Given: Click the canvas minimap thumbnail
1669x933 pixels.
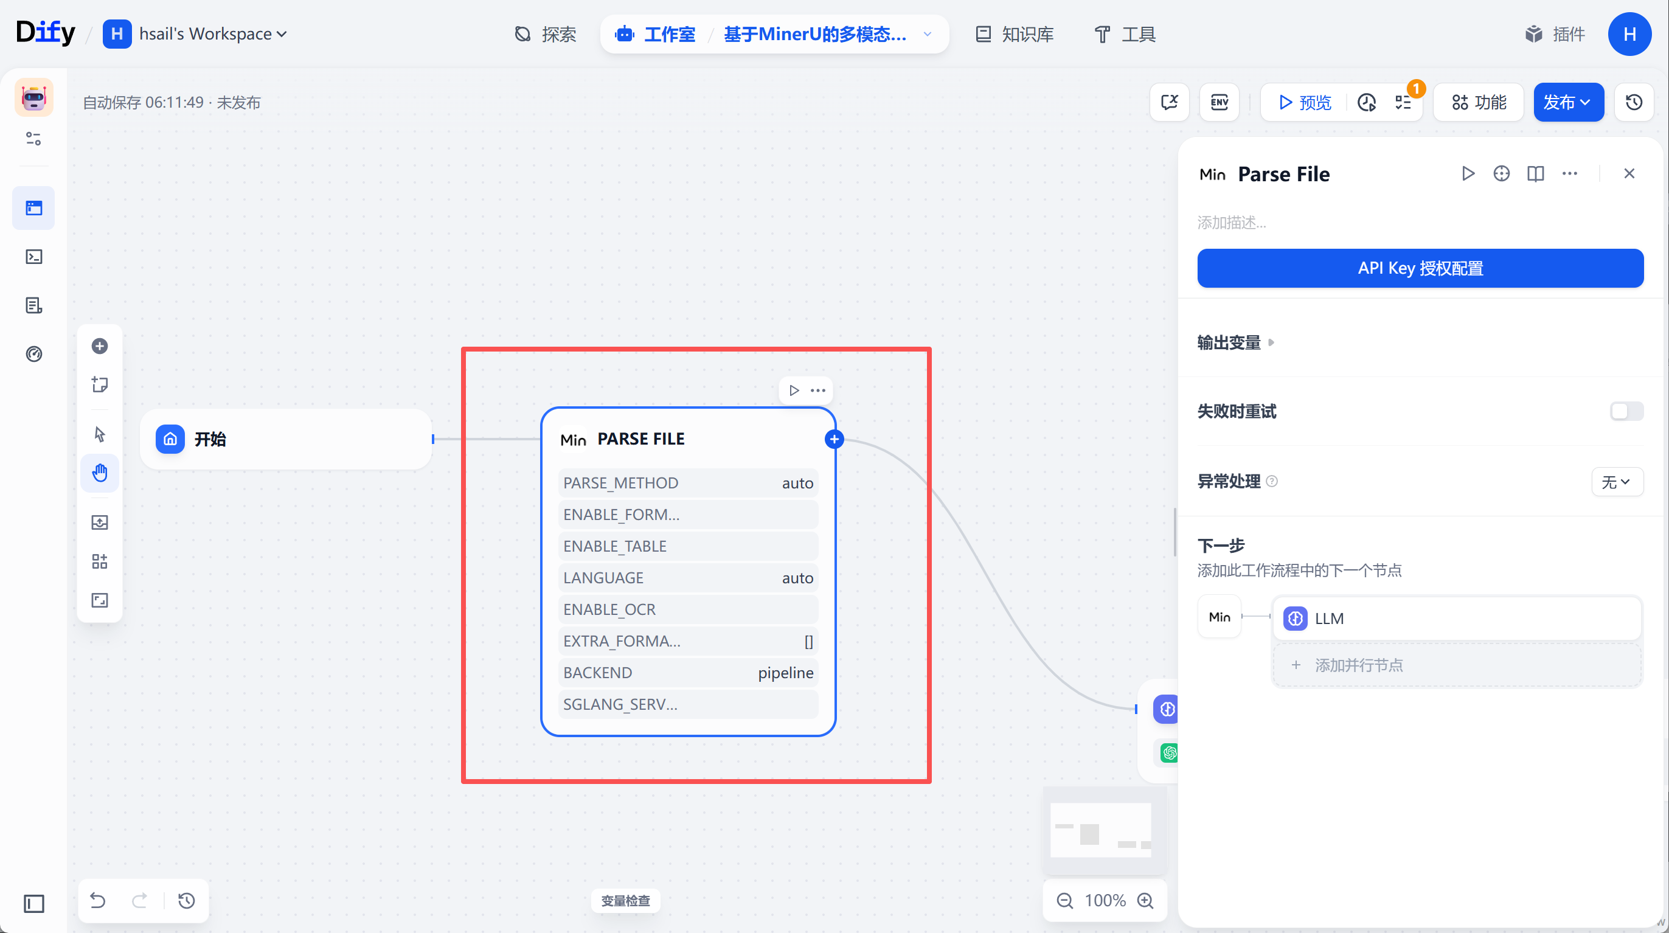Looking at the screenshot, I should [1103, 830].
